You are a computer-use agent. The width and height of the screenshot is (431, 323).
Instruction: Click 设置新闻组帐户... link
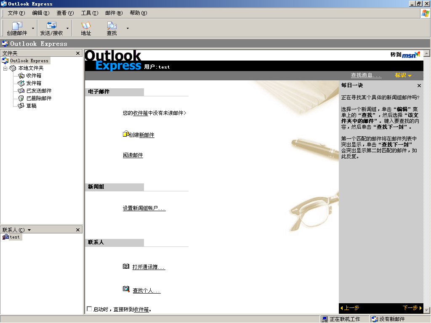(x=144, y=208)
